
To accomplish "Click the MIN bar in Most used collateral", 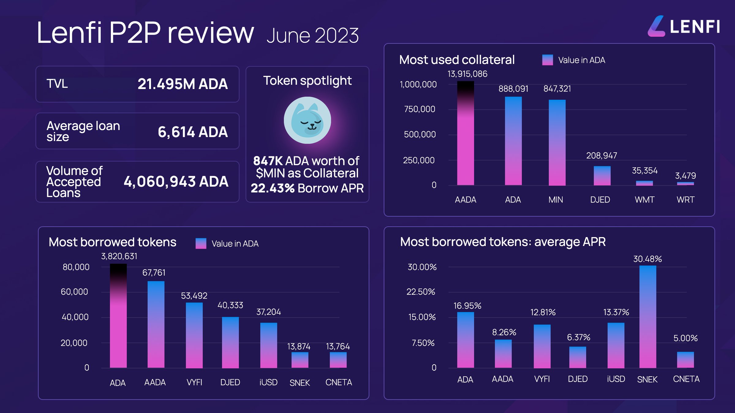I will pos(557,143).
